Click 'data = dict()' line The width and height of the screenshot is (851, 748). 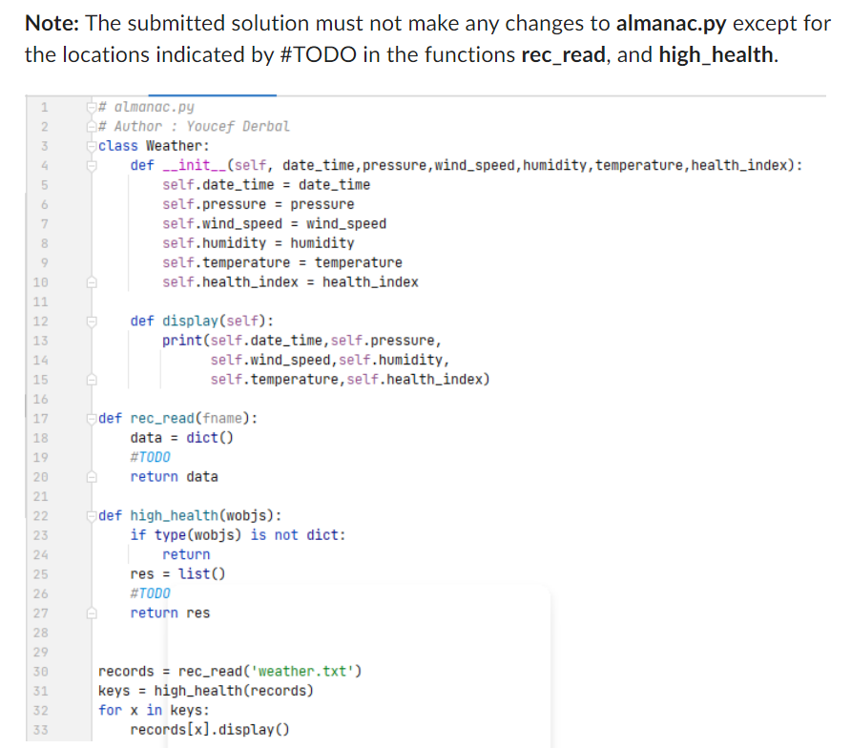tap(182, 438)
